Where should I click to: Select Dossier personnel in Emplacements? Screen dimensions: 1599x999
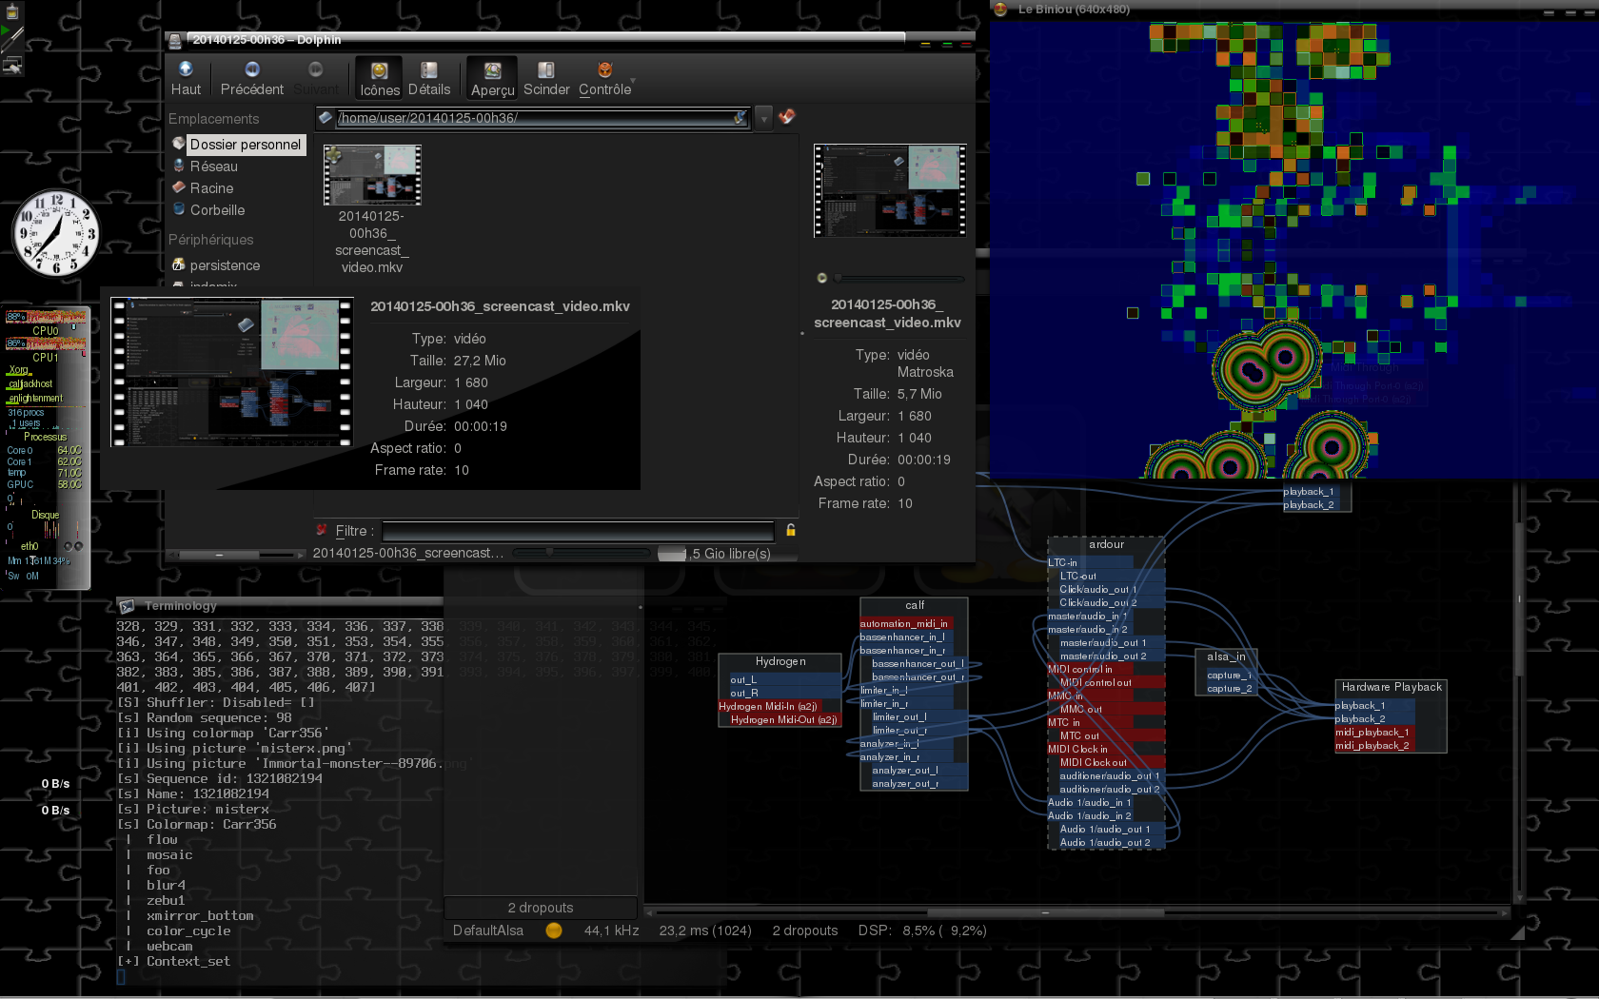[245, 145]
